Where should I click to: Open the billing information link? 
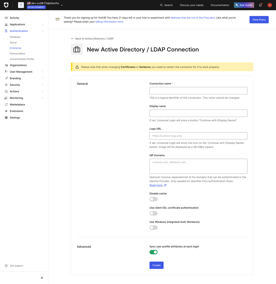pos(109,21)
